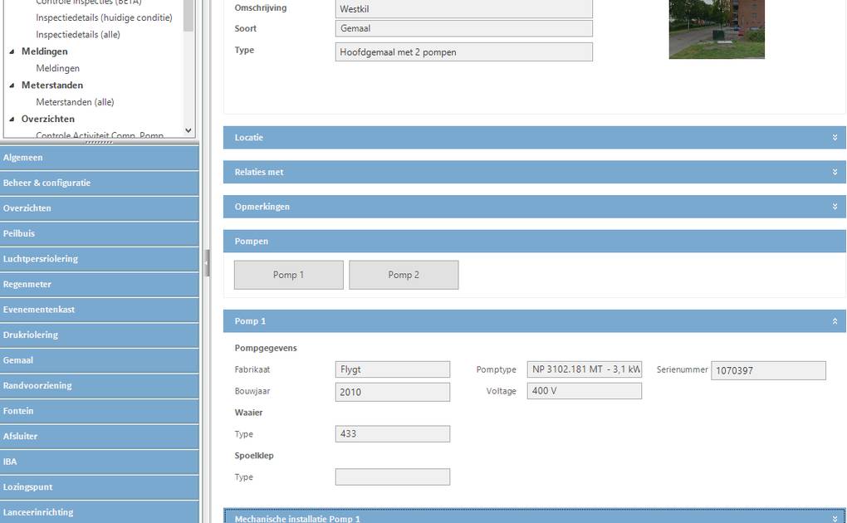This screenshot has width=847, height=523.
Task: Open the station photo thumbnail
Action: pos(716,29)
